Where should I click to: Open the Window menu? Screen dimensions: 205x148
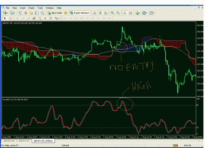50,8
